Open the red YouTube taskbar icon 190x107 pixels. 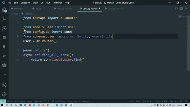pyautogui.click(x=30, y=105)
